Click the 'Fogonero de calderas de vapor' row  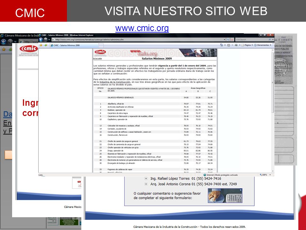(x=155, y=169)
